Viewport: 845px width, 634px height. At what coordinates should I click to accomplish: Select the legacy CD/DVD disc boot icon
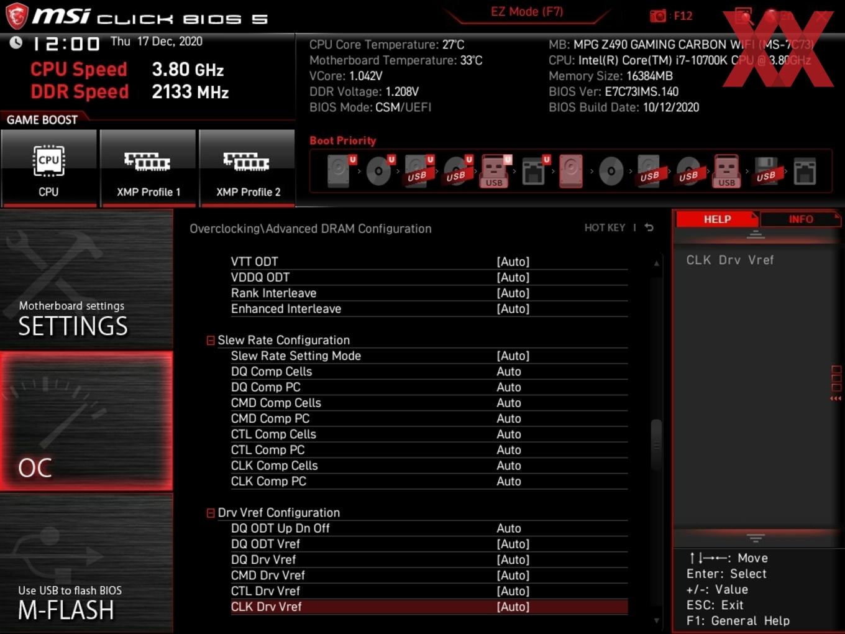[x=611, y=171]
